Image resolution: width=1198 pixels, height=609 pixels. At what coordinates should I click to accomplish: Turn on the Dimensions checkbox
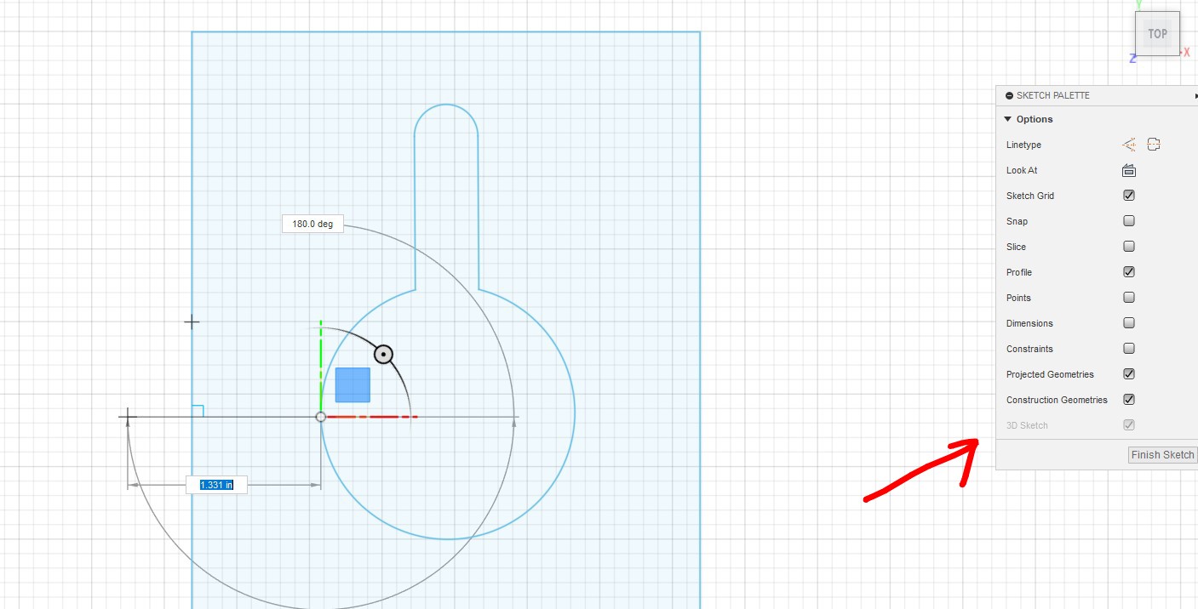tap(1129, 323)
